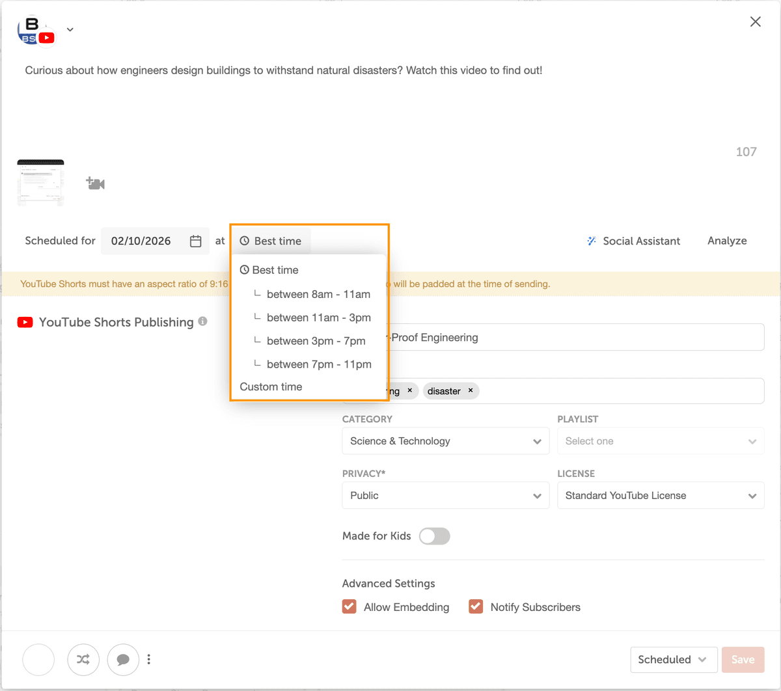Click the Analyze link

(x=727, y=241)
